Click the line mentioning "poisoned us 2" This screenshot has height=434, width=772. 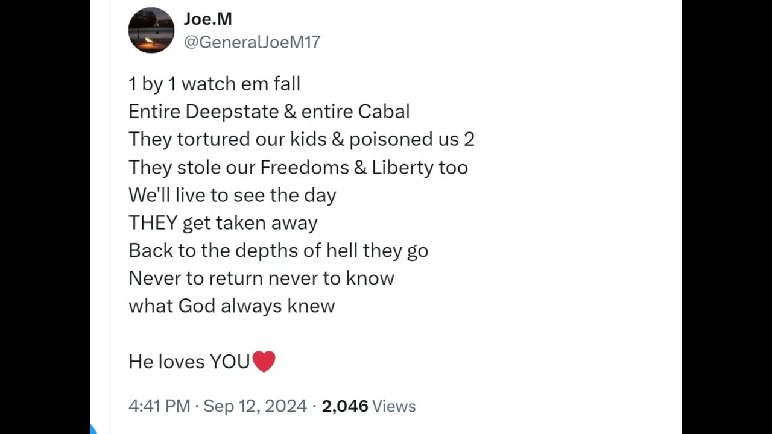pyautogui.click(x=301, y=139)
